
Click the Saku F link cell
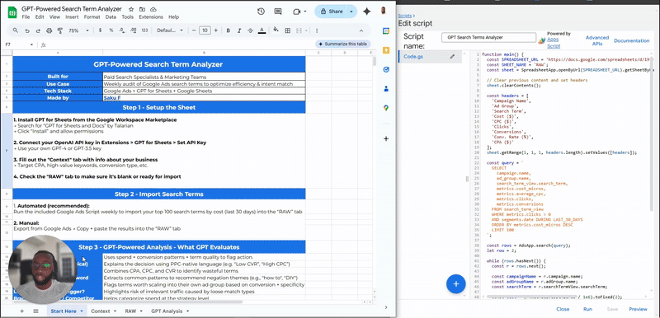pos(204,97)
